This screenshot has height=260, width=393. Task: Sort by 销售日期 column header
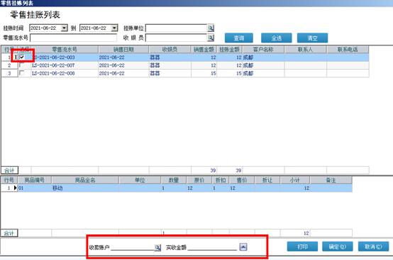coord(123,50)
